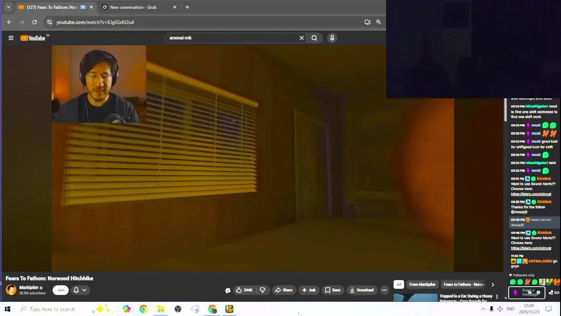Focus the Send a message chat input
This screenshot has width=561, height=316.
527,292
